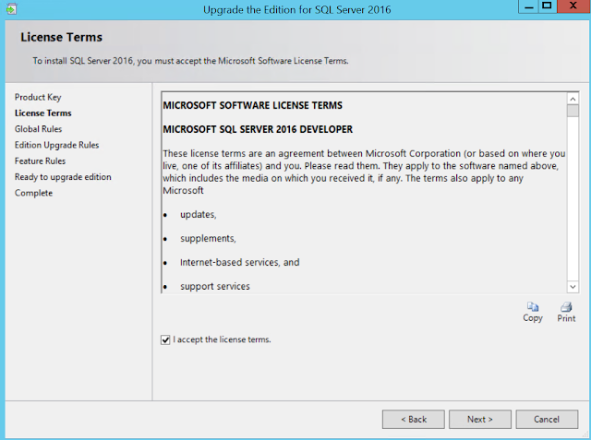Click the 'updates,' bullet item

coord(199,215)
